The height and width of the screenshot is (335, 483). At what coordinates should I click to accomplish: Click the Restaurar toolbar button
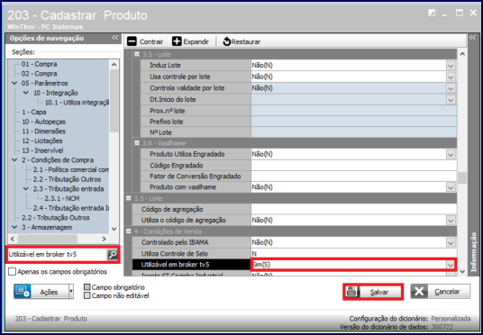241,41
